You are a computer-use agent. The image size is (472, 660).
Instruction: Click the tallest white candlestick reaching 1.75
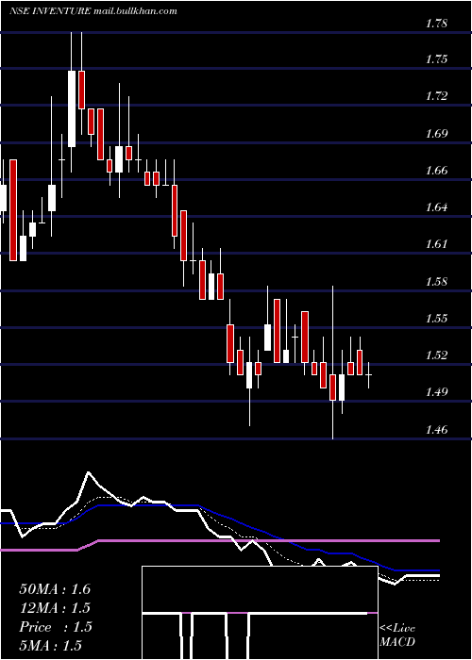point(72,108)
